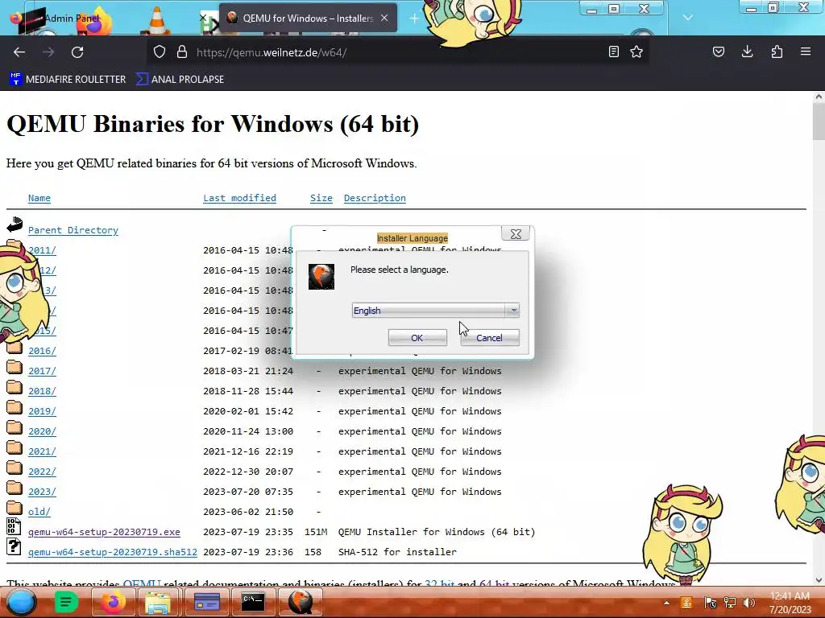Reload the page with the refresh icon
Viewport: 825px width, 618px height.
click(77, 52)
